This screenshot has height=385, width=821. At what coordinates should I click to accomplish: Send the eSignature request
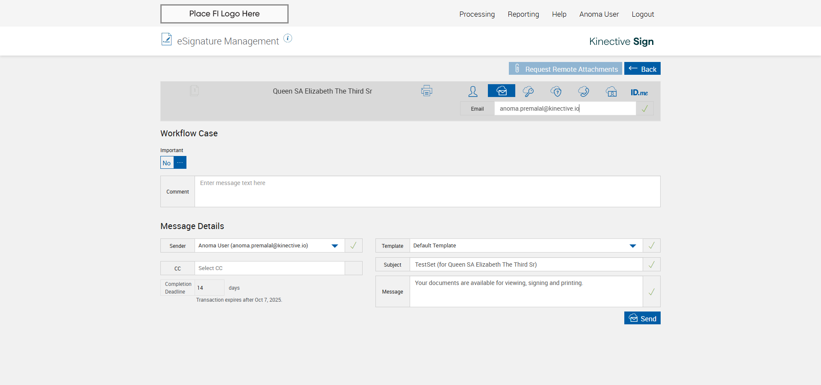(642, 318)
